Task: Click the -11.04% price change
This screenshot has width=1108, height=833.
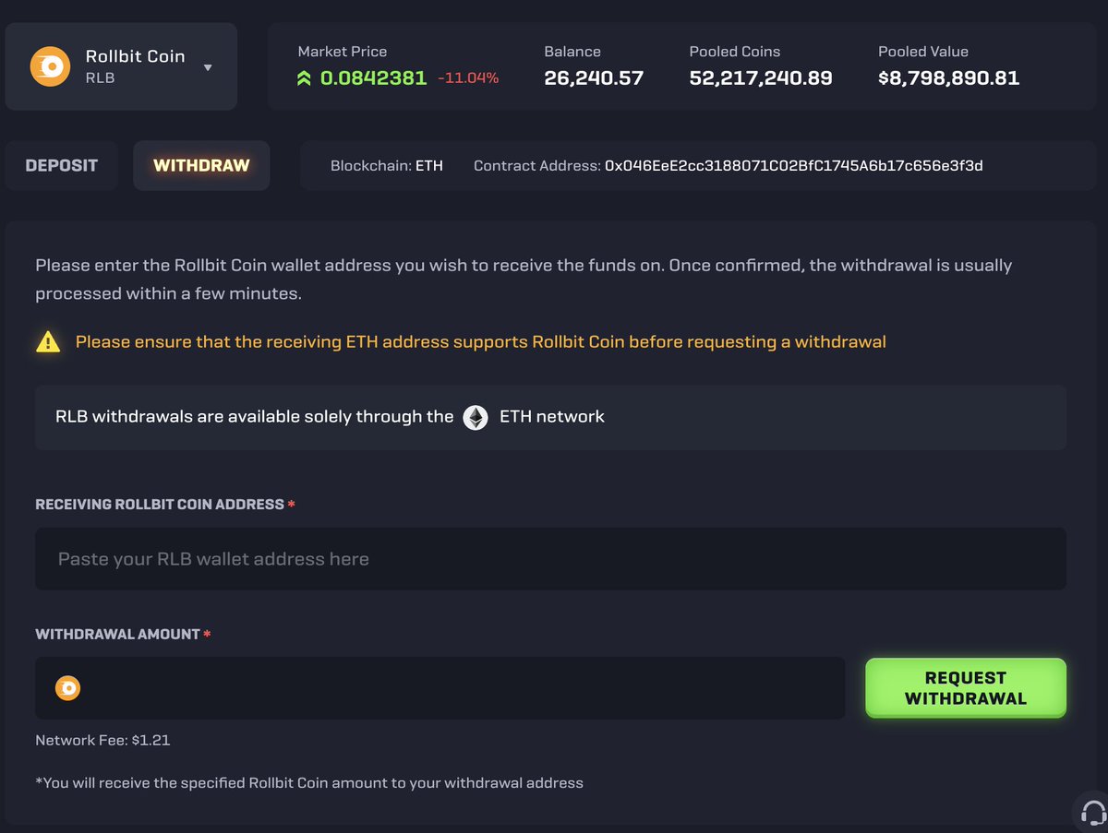Action: tap(467, 78)
